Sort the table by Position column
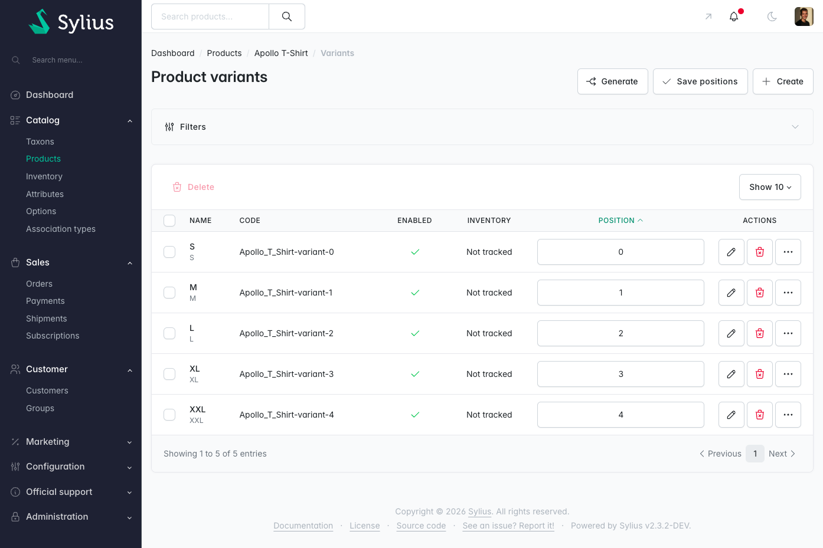Viewport: 823px width, 548px height. pyautogui.click(x=620, y=221)
